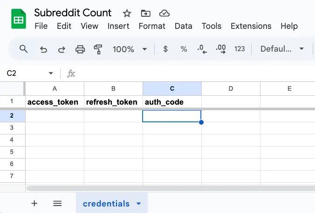Decrease decimal places
The image size is (315, 213).
[x=202, y=49]
